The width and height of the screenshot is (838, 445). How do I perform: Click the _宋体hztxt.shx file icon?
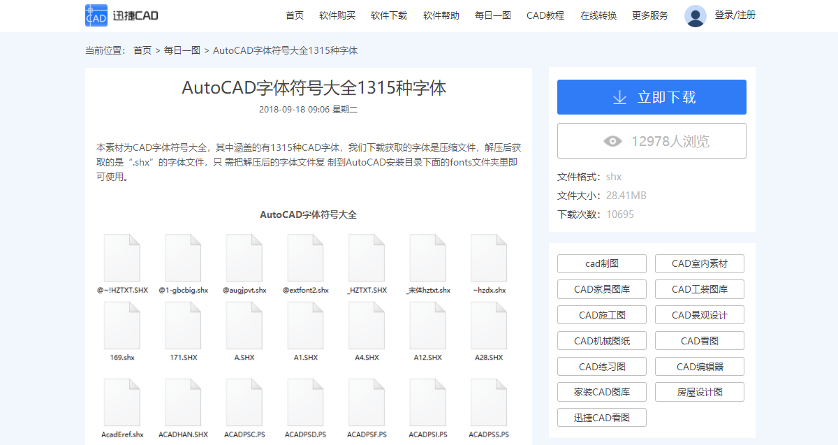tap(427, 258)
